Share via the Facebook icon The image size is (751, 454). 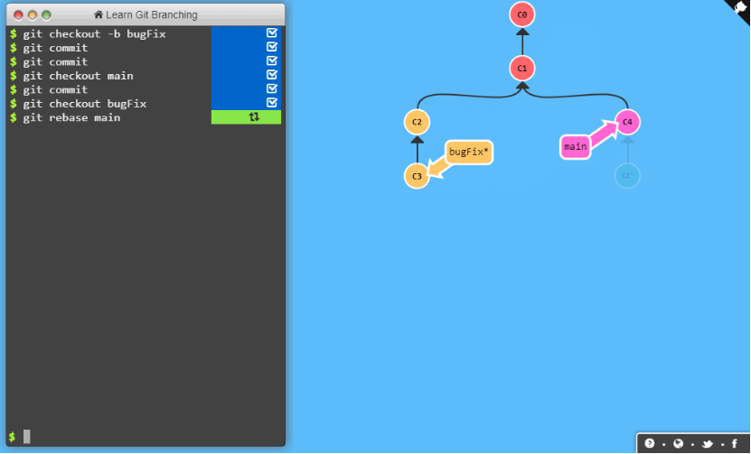tap(735, 443)
